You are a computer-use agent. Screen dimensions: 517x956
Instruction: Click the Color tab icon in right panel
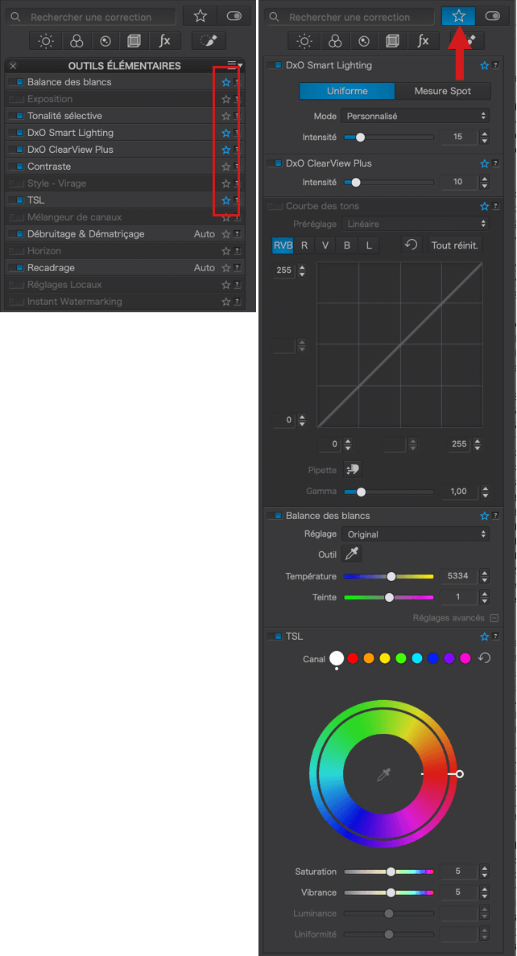tap(335, 42)
